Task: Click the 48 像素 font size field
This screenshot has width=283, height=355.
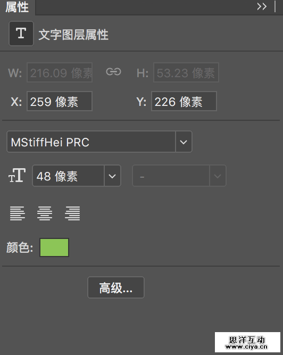Action: click(x=68, y=176)
